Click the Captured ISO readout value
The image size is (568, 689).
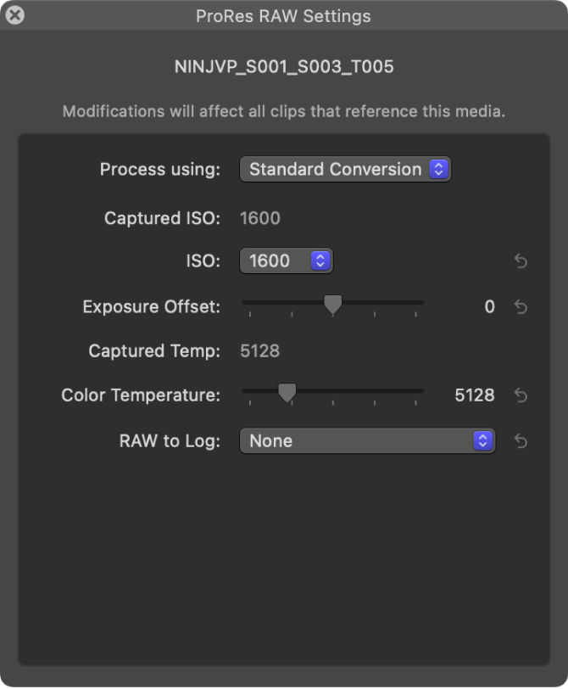pos(260,218)
